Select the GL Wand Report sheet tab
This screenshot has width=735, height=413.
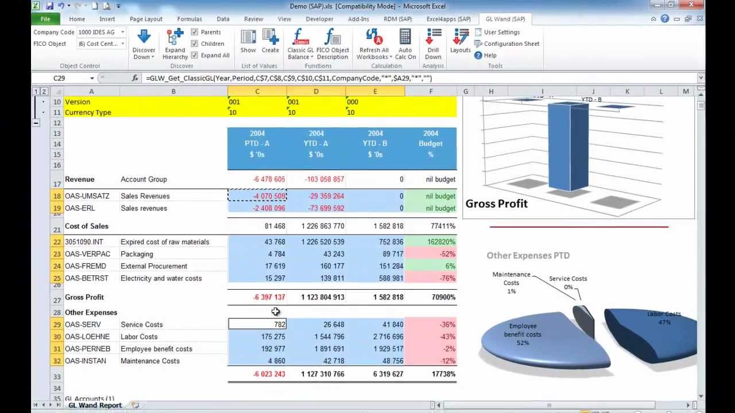click(x=95, y=405)
